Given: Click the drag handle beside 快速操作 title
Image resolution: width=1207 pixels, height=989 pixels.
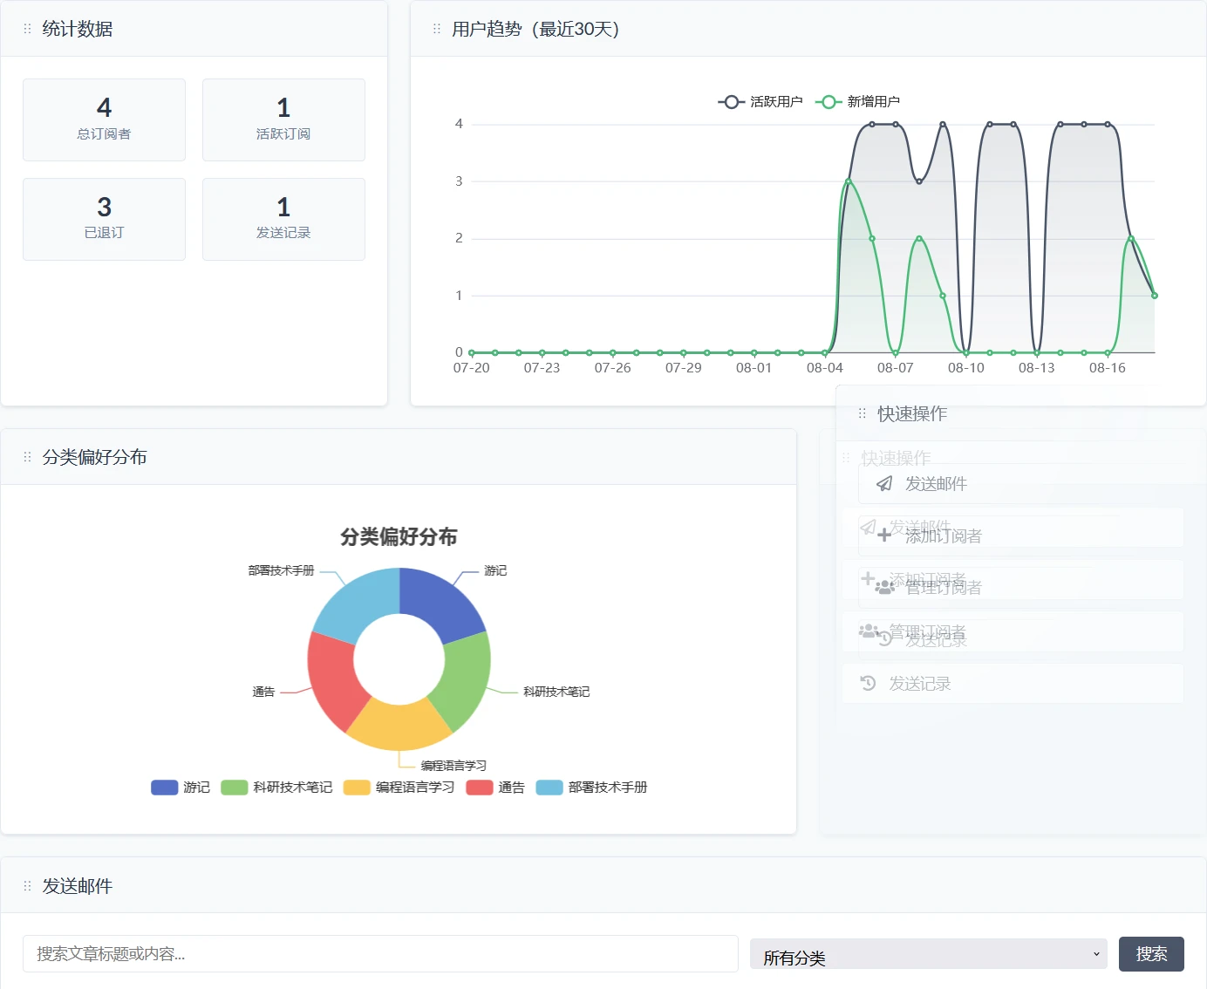Looking at the screenshot, I should tap(862, 413).
